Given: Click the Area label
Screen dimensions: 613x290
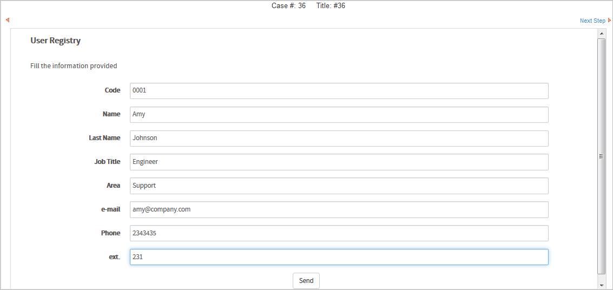Looking at the screenshot, I should pos(114,185).
